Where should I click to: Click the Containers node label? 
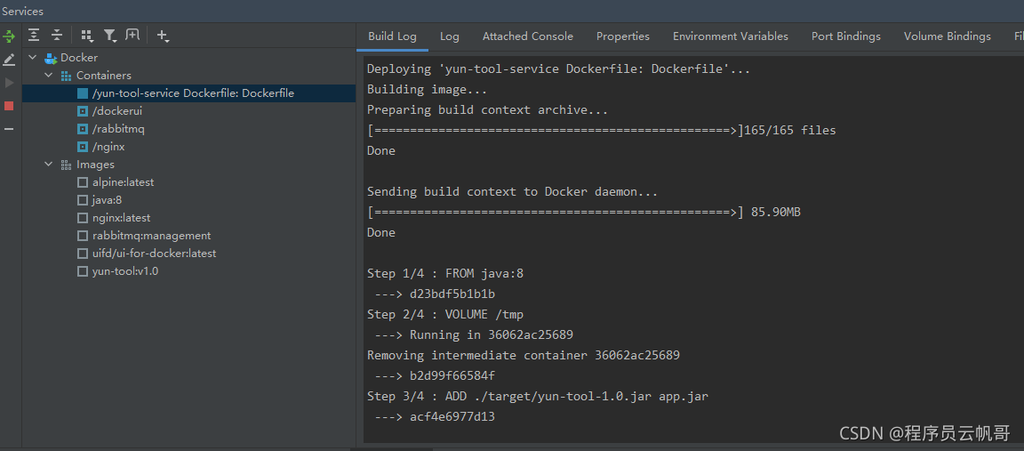(x=104, y=76)
